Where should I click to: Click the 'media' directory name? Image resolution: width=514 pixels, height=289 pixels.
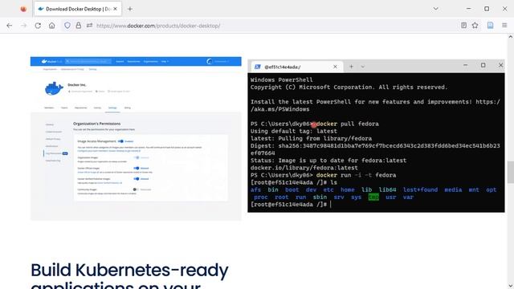click(x=453, y=189)
